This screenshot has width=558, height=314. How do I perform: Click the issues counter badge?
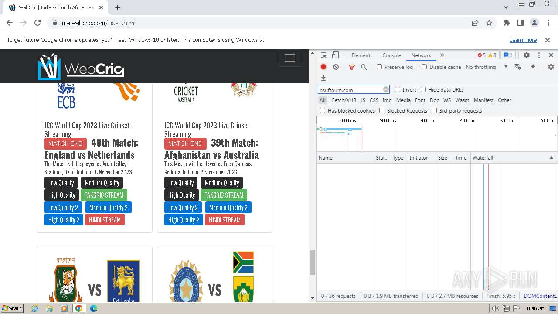pyautogui.click(x=508, y=55)
